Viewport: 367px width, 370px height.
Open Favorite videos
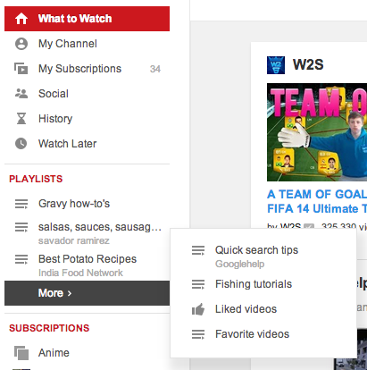point(253,334)
